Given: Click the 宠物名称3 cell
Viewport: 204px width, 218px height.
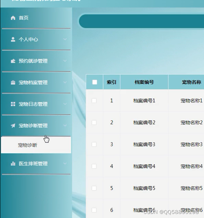Looking at the screenshot, I should pos(192,144).
